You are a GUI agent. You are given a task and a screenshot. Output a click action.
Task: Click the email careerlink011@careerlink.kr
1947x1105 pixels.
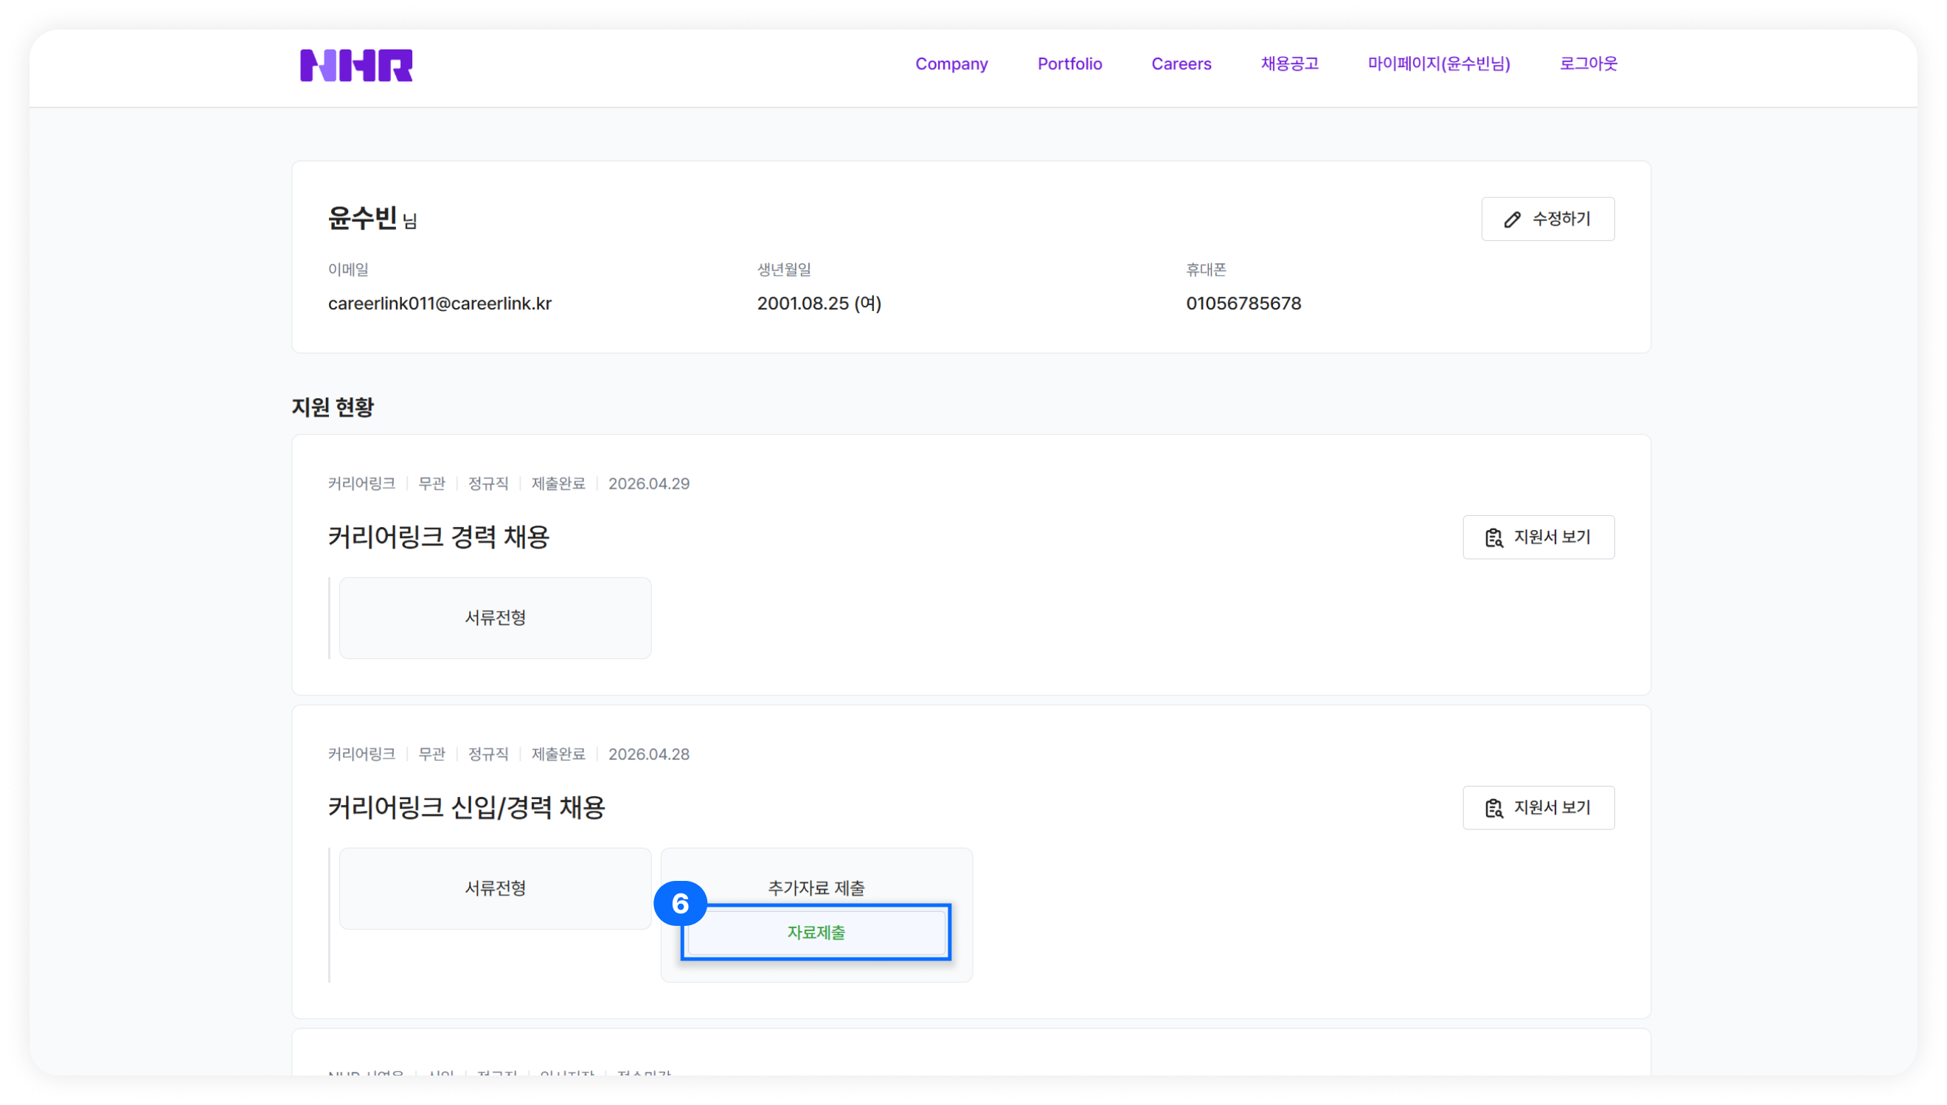point(440,304)
